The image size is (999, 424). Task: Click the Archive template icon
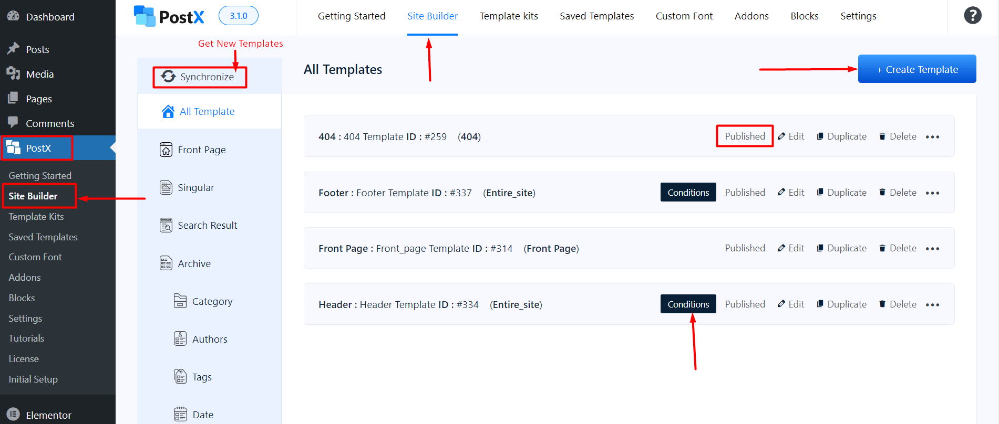click(x=166, y=263)
